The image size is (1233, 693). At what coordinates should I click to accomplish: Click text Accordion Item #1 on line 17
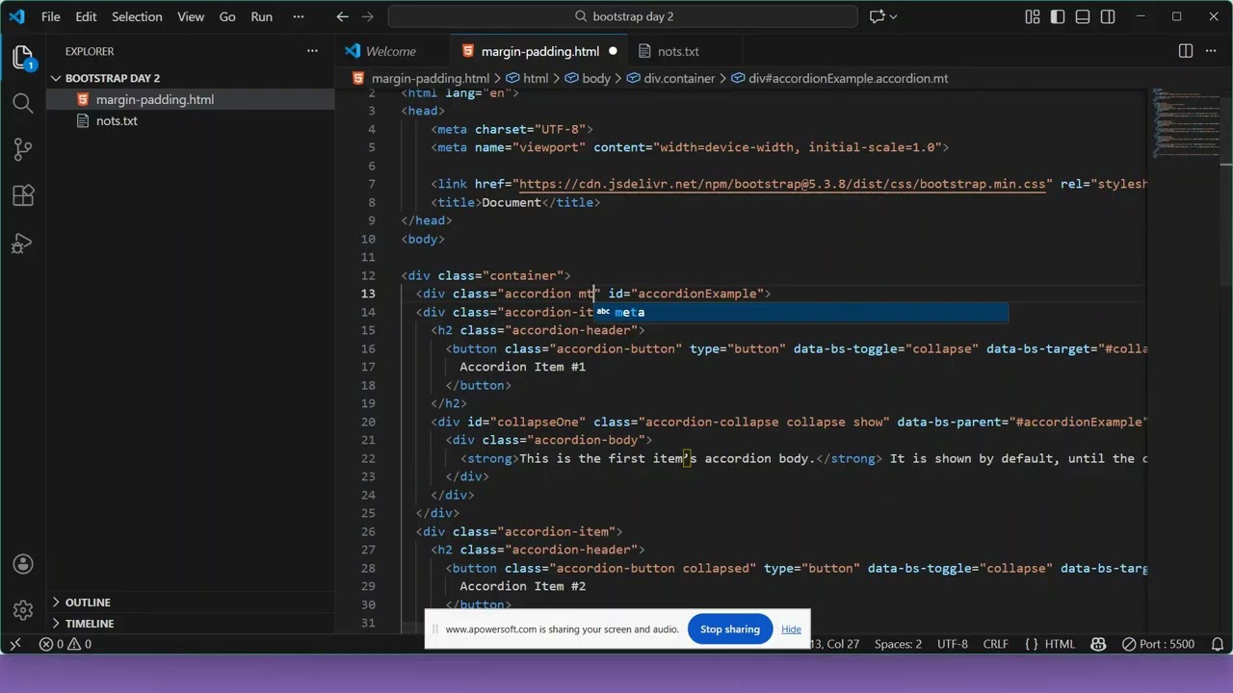coord(522,367)
